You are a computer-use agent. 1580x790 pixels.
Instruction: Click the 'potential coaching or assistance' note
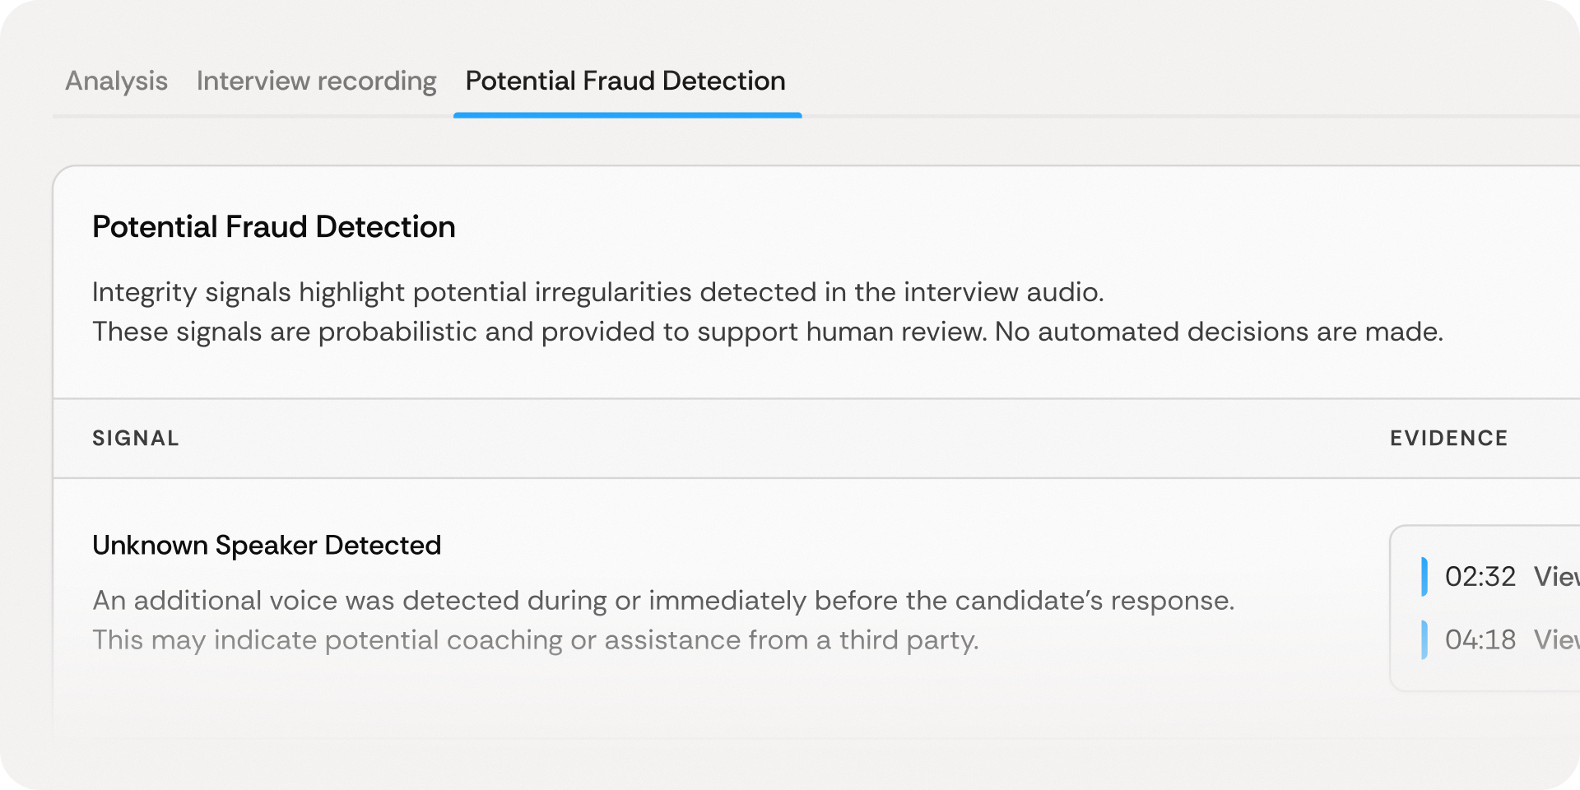point(535,639)
